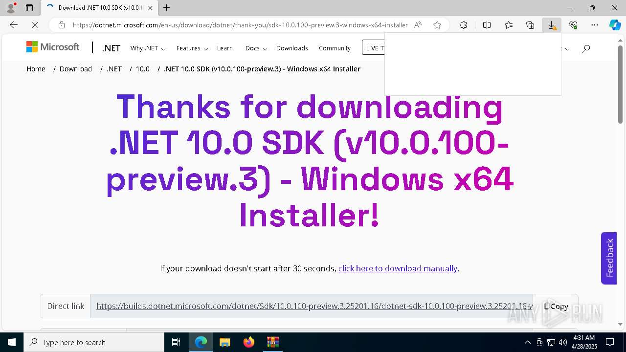Open the Edge profile icon
This screenshot has height=352, width=626.
11,8
